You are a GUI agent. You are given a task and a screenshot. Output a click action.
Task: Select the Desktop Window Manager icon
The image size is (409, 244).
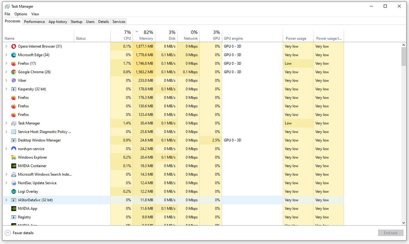tap(14, 140)
